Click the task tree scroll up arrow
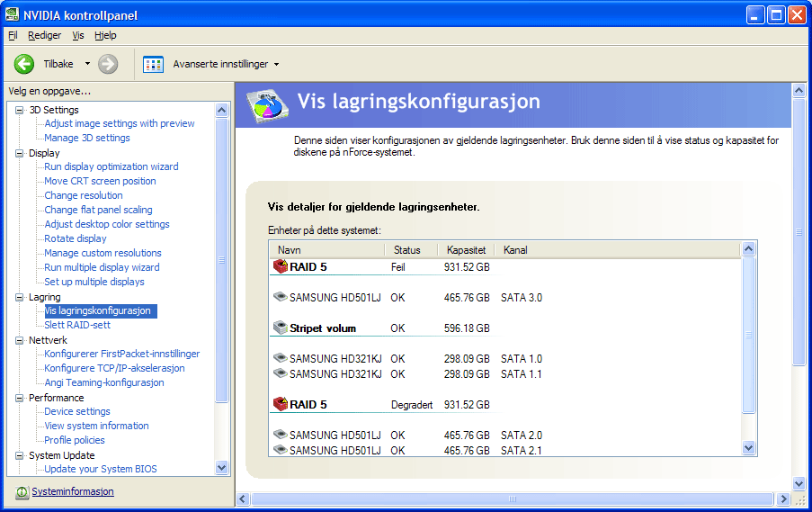Image resolution: width=812 pixels, height=512 pixels. pos(221,110)
